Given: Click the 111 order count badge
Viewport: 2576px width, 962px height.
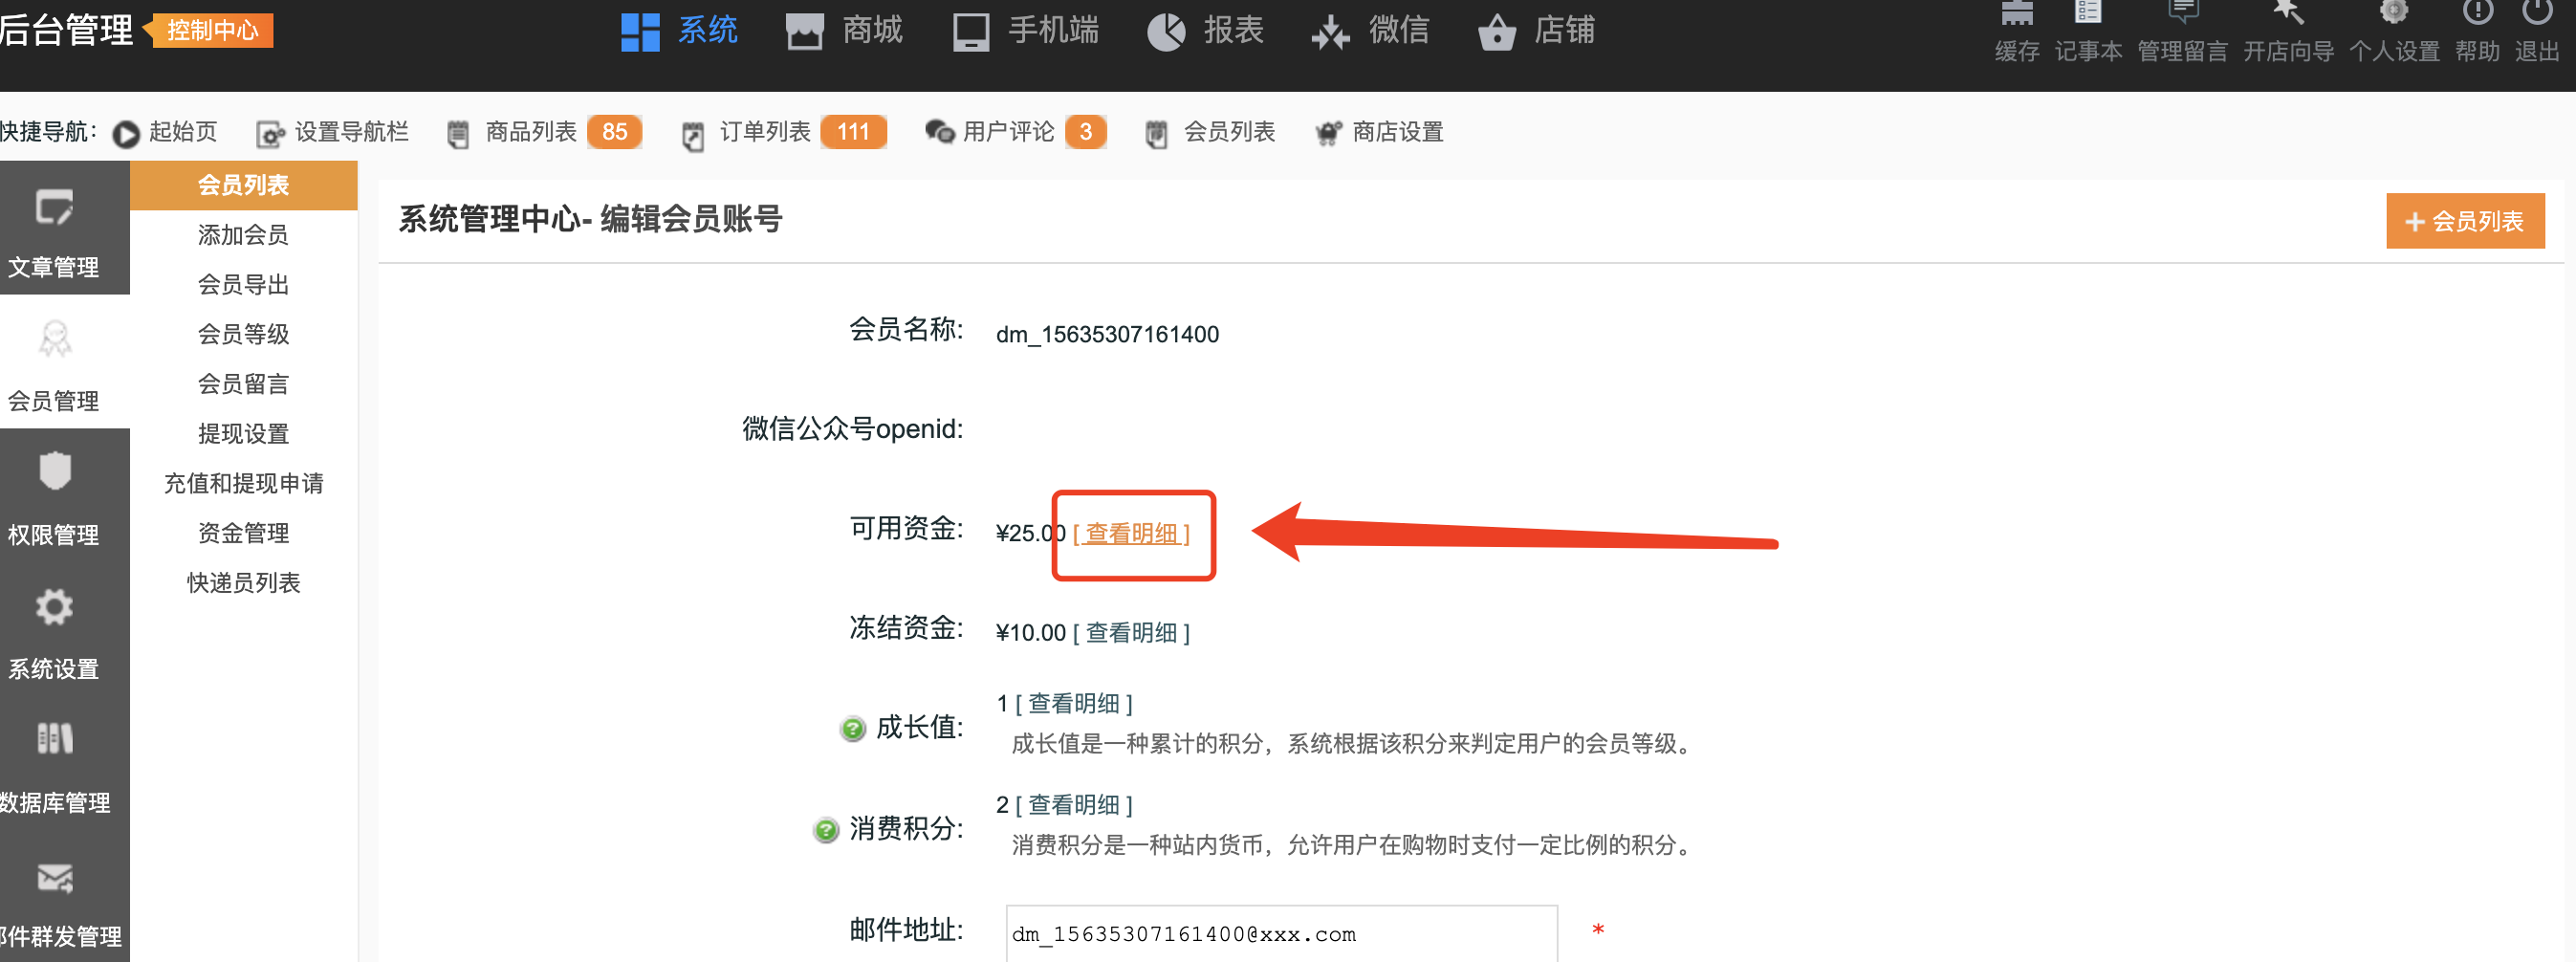Looking at the screenshot, I should 852,132.
